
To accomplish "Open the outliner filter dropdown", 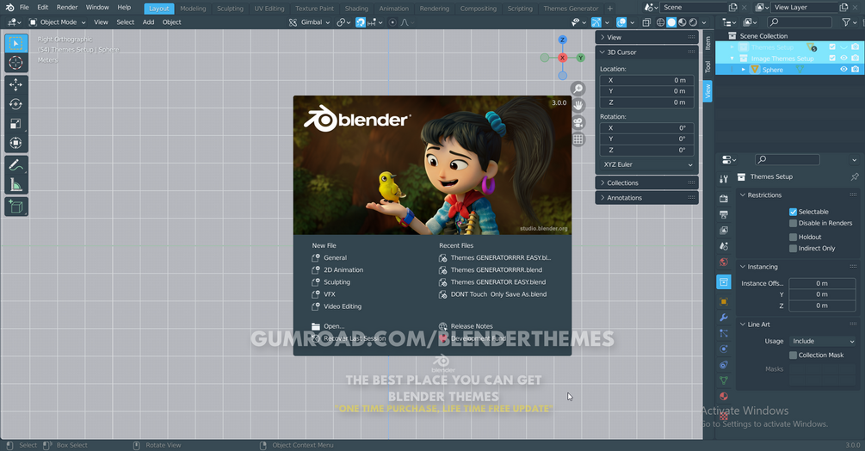I will [x=849, y=22].
